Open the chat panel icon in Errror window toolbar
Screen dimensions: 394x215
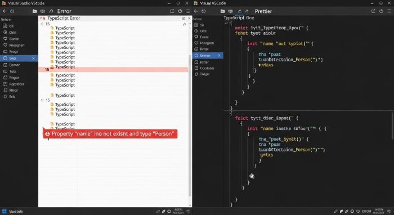point(42,11)
